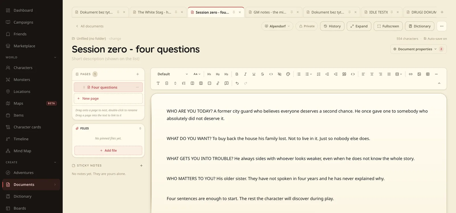This screenshot has width=456, height=213.
Task: Open Timeline in the sidebar
Action: tap(31, 139)
